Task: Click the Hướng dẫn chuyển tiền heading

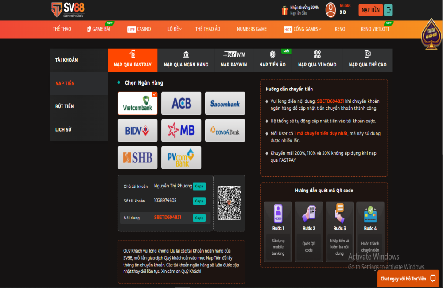Action: (x=289, y=89)
